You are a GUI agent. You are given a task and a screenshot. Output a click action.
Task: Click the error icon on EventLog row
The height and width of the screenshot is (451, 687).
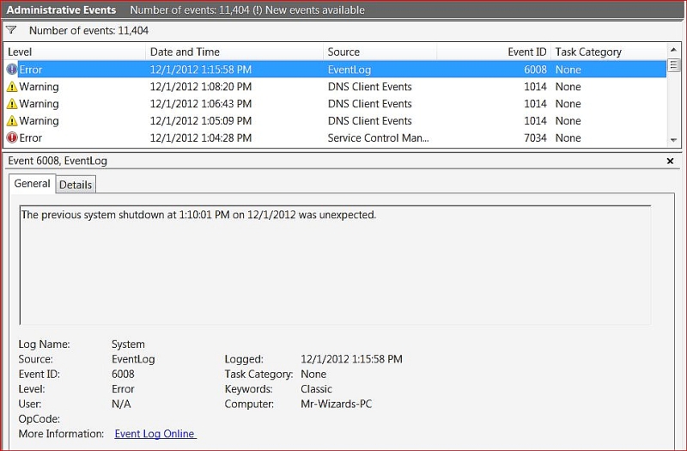coord(12,70)
